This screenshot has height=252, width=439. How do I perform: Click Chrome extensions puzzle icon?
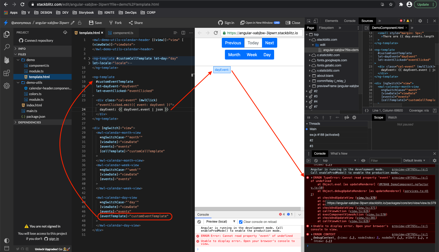click(401, 4)
